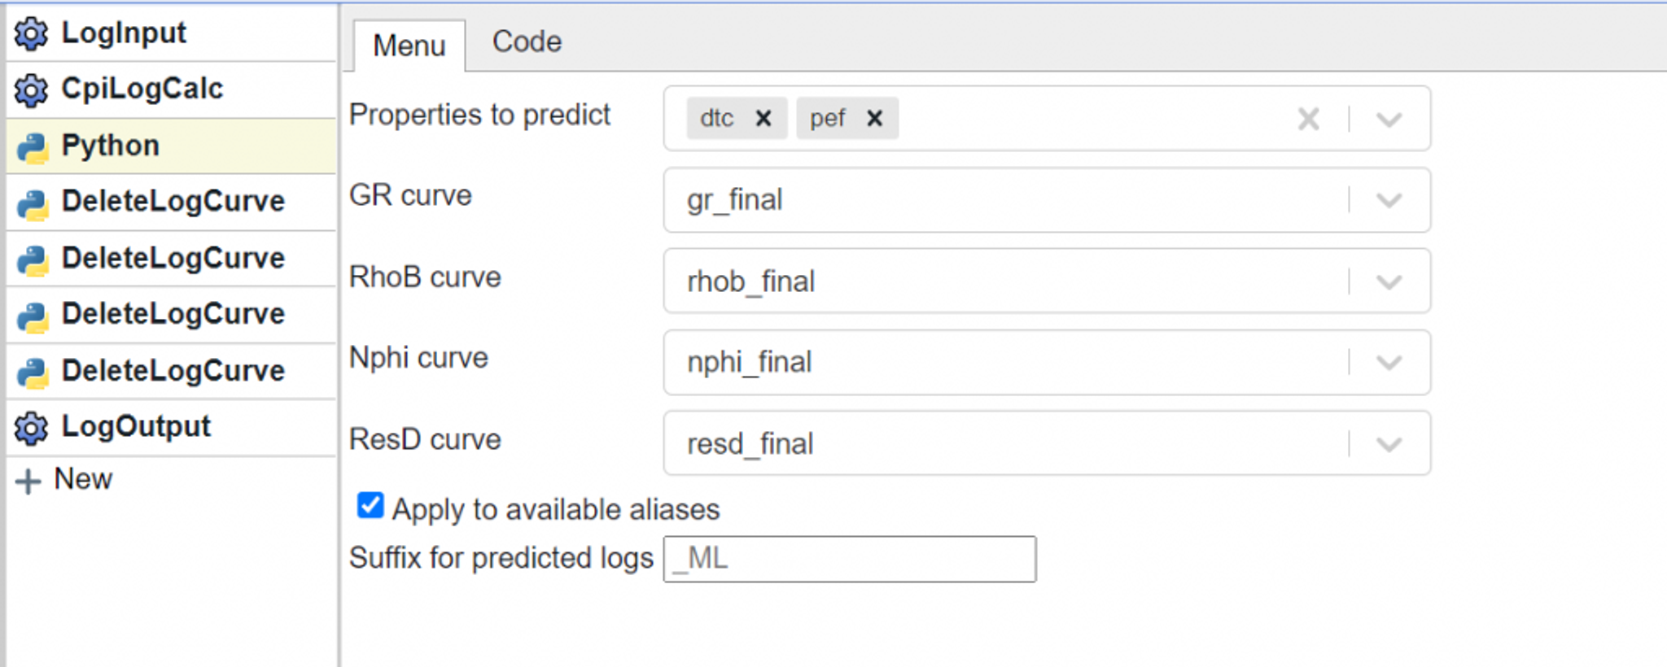
Task: Select the LogOutput workflow step
Action: pos(136,427)
